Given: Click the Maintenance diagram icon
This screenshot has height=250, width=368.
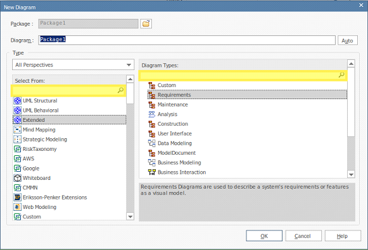Looking at the screenshot, I should tap(152, 105).
